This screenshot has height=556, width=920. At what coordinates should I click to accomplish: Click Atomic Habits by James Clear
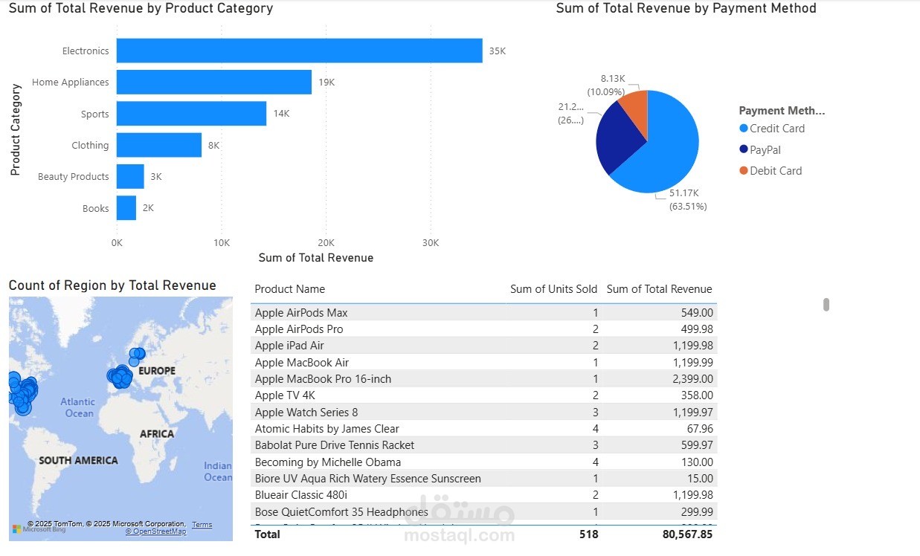coord(327,429)
